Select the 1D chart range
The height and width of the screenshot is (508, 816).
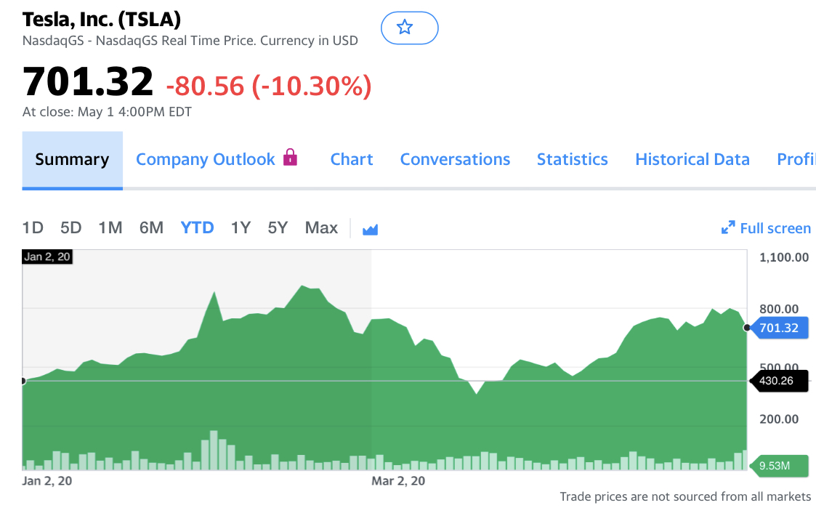point(33,228)
